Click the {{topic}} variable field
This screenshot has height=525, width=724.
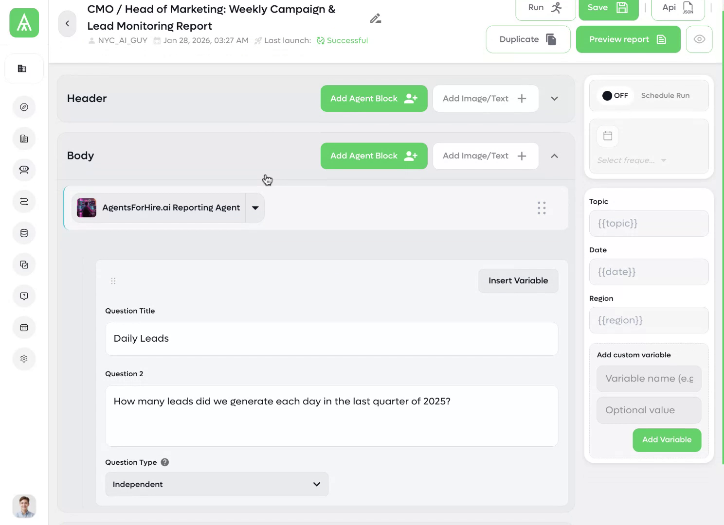(x=649, y=224)
